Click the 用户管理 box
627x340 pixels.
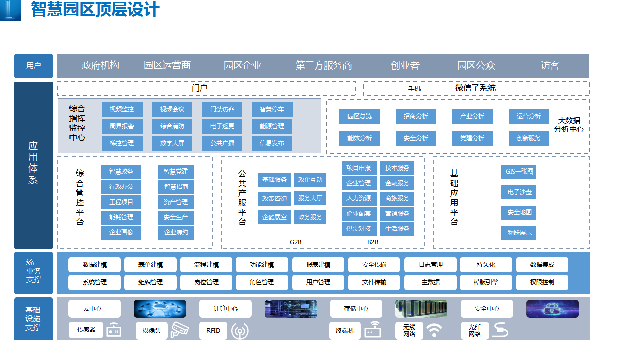(318, 282)
